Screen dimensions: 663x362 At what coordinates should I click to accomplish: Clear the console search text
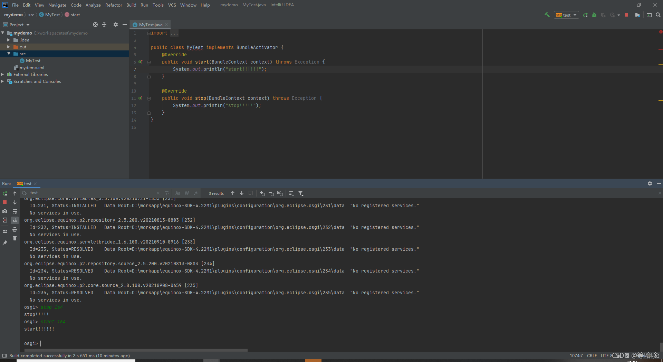coord(158,193)
